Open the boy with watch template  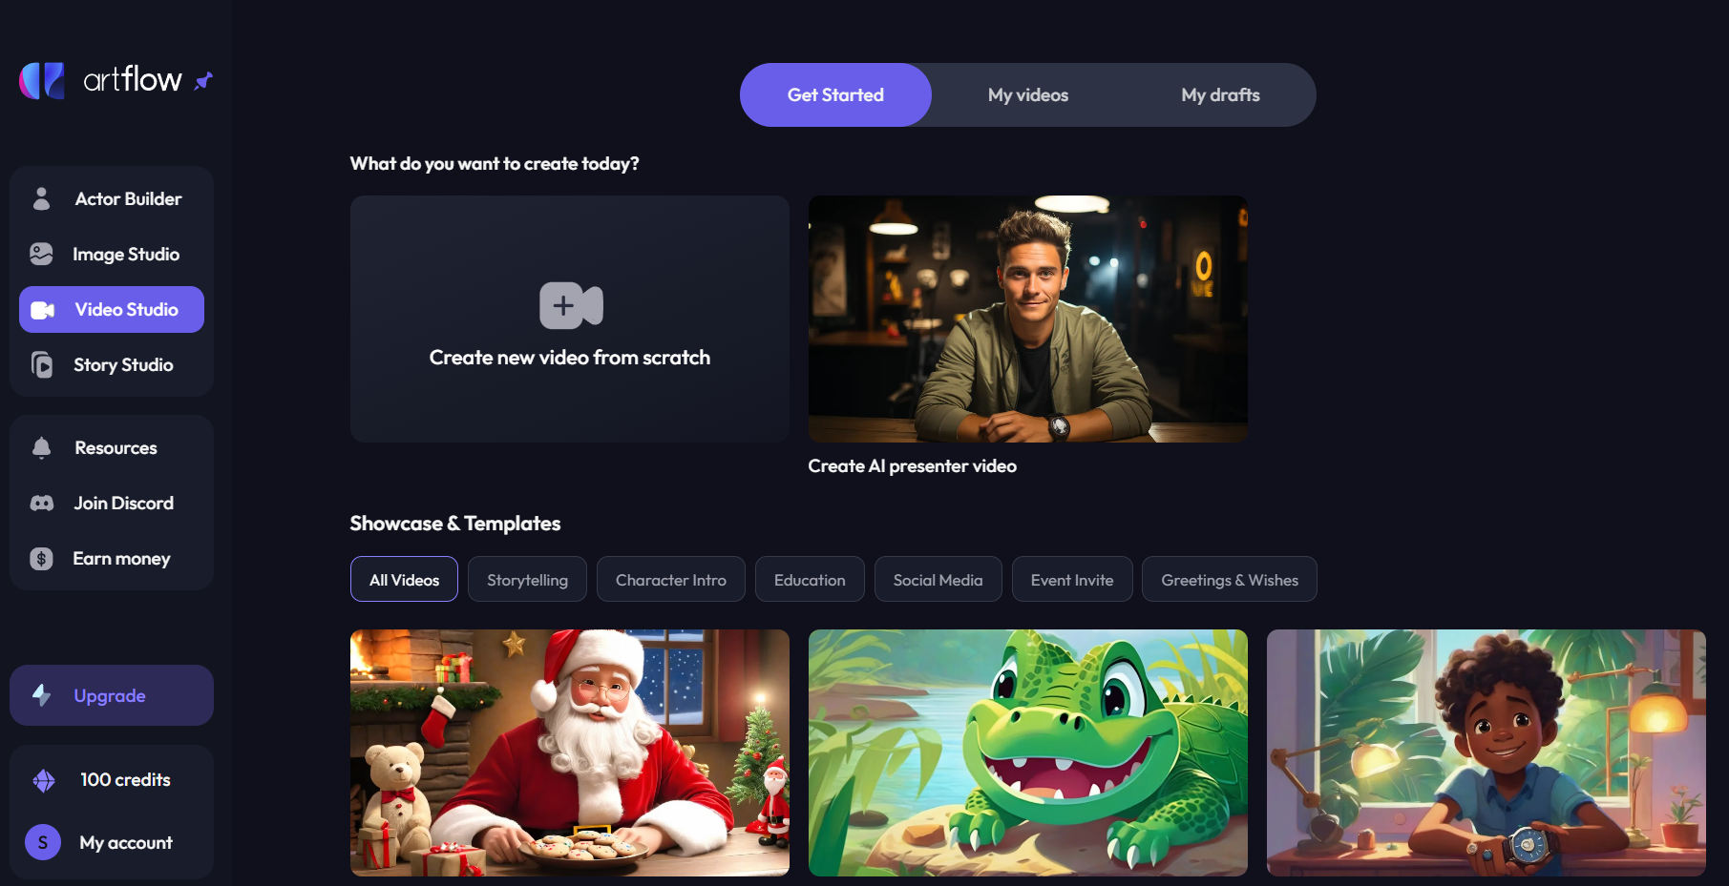click(x=1487, y=752)
